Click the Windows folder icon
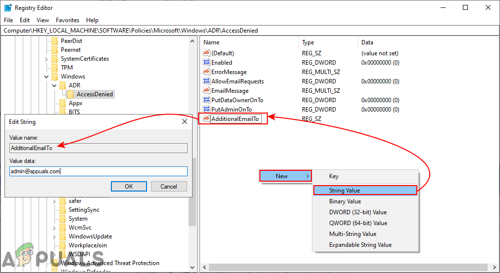This screenshot has height=273, width=500. pos(55,77)
